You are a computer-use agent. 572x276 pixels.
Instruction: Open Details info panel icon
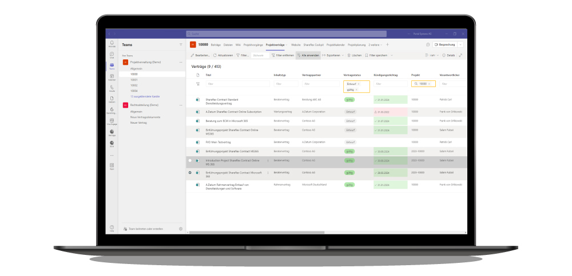click(443, 55)
